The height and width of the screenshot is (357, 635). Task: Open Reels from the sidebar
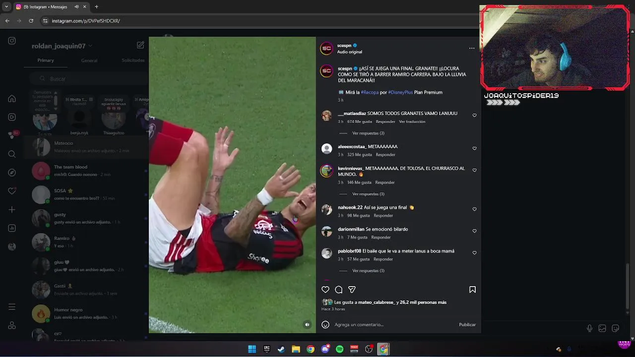point(12,117)
